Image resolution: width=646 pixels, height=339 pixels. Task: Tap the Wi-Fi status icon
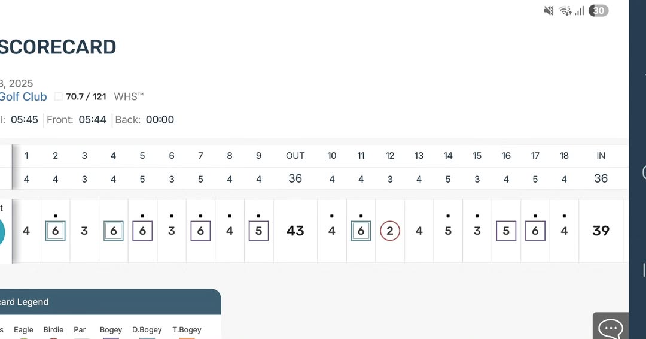(x=565, y=11)
